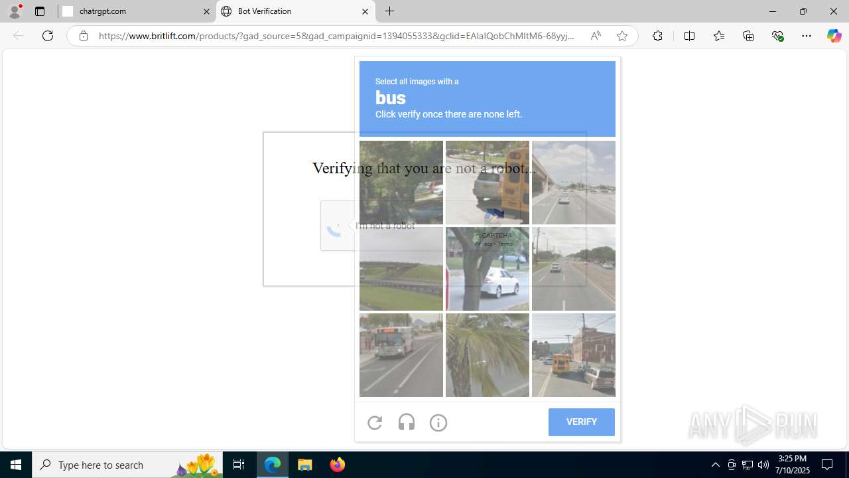Click the blue VERIFY button

click(x=582, y=422)
